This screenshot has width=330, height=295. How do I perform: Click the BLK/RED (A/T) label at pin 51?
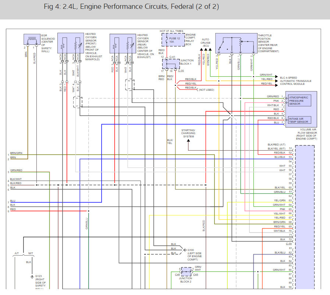pyautogui.click(x=277, y=144)
